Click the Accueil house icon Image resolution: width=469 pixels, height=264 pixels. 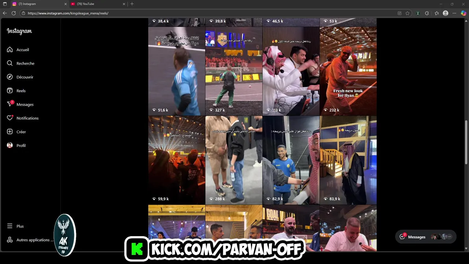pos(10,49)
